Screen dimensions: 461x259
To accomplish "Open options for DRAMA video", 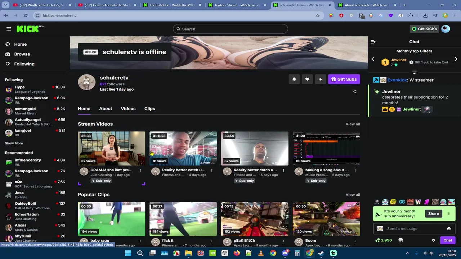I will click(x=140, y=171).
